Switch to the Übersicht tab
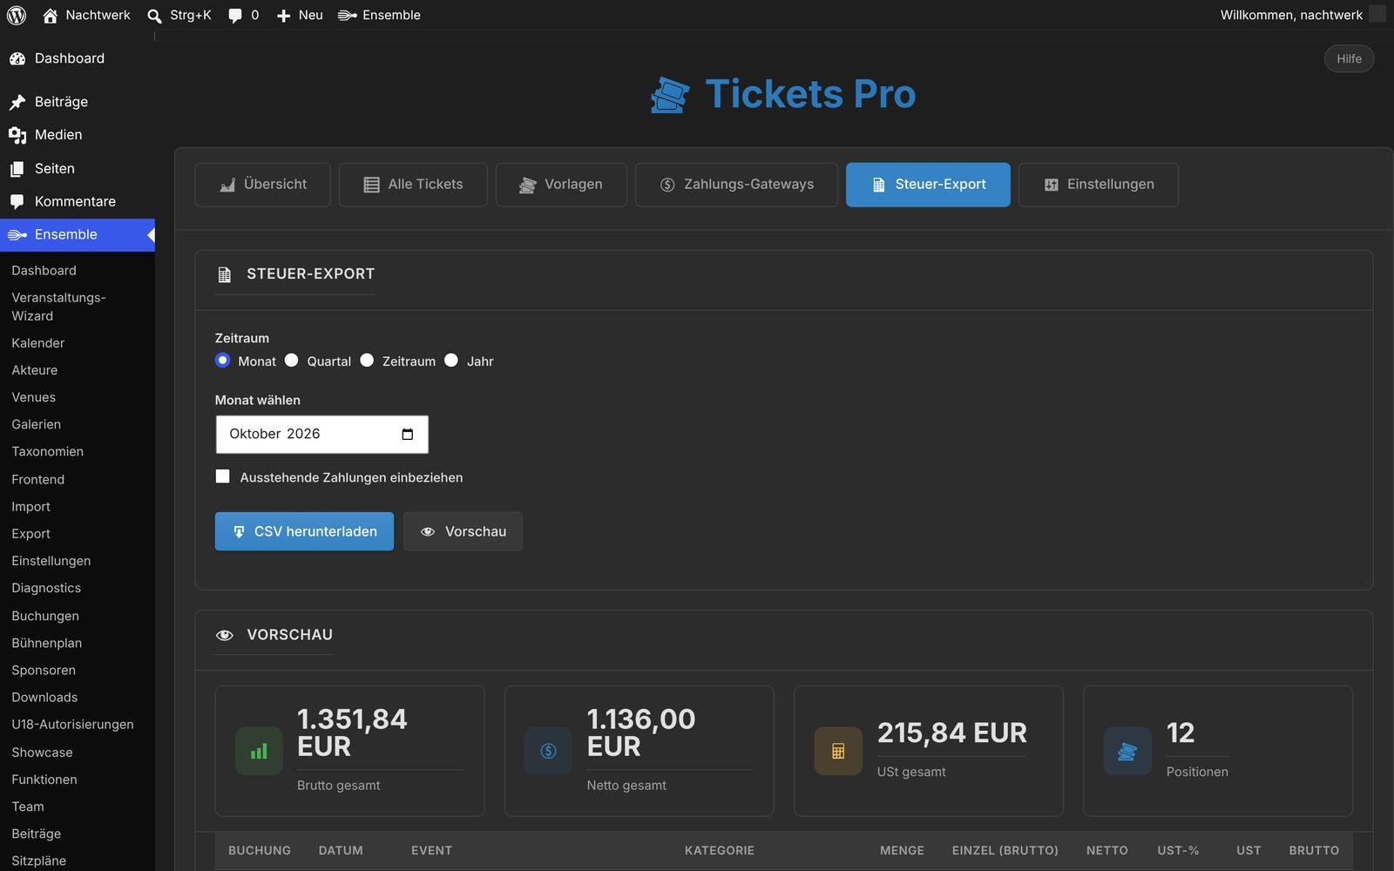1394x871 pixels. click(262, 185)
